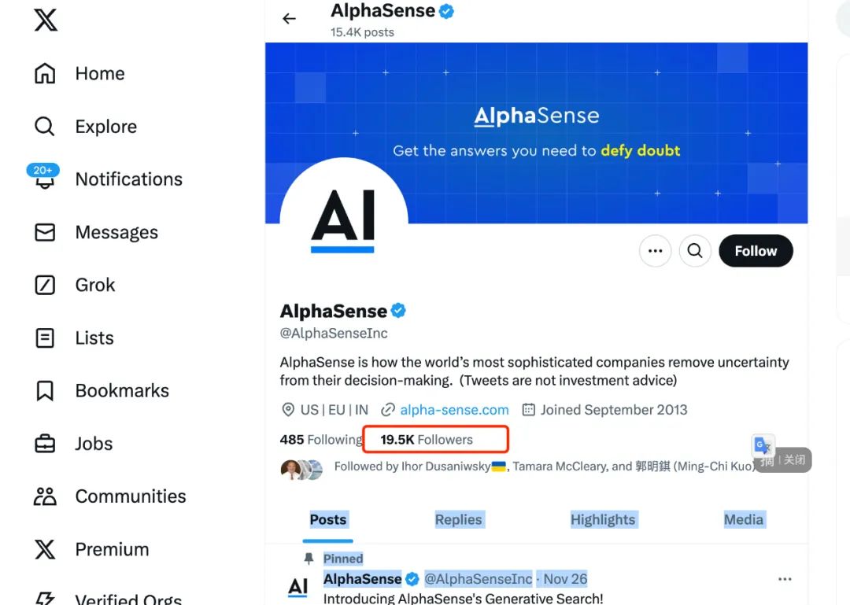Click the X logo in the sidebar
Image resolution: width=850 pixels, height=605 pixels.
coord(46,20)
